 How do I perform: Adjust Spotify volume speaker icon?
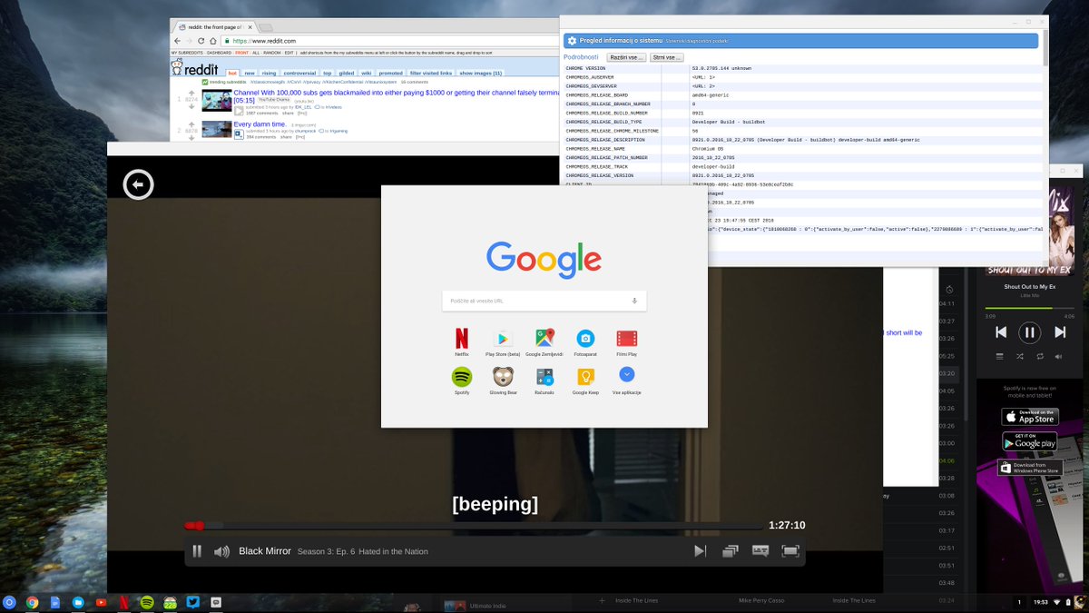click(x=1060, y=357)
